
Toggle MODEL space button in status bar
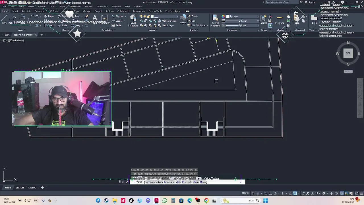(x=246, y=193)
